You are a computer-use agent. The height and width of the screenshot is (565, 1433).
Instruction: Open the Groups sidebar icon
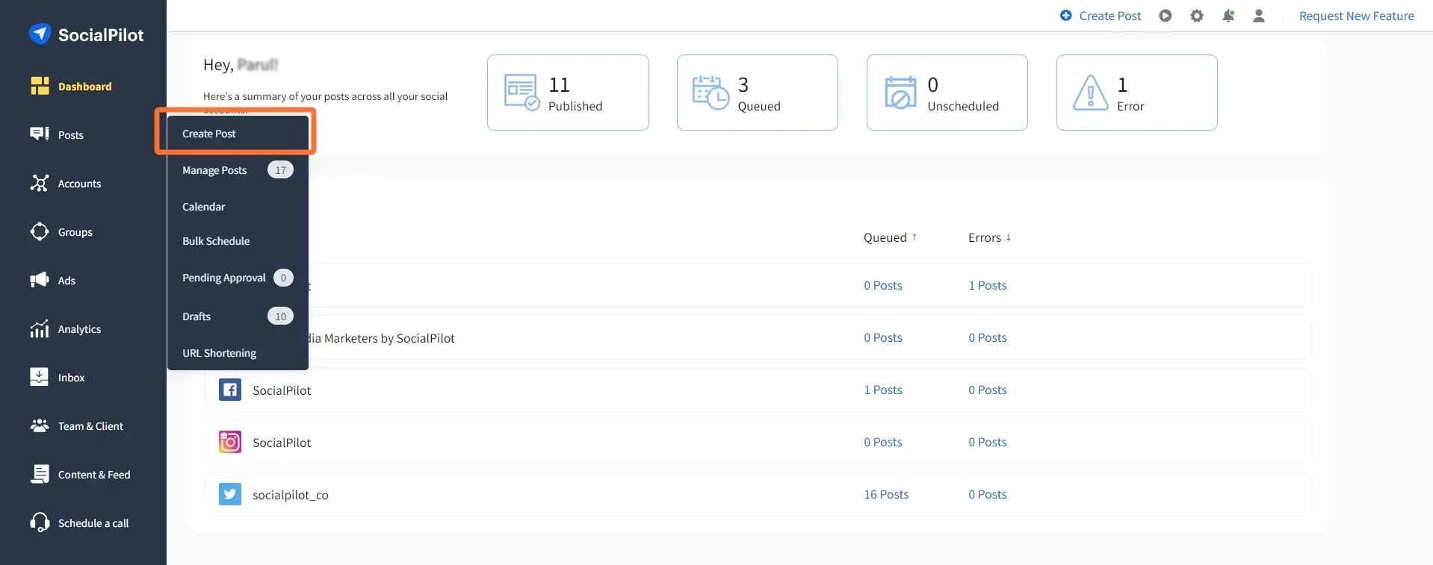point(40,231)
